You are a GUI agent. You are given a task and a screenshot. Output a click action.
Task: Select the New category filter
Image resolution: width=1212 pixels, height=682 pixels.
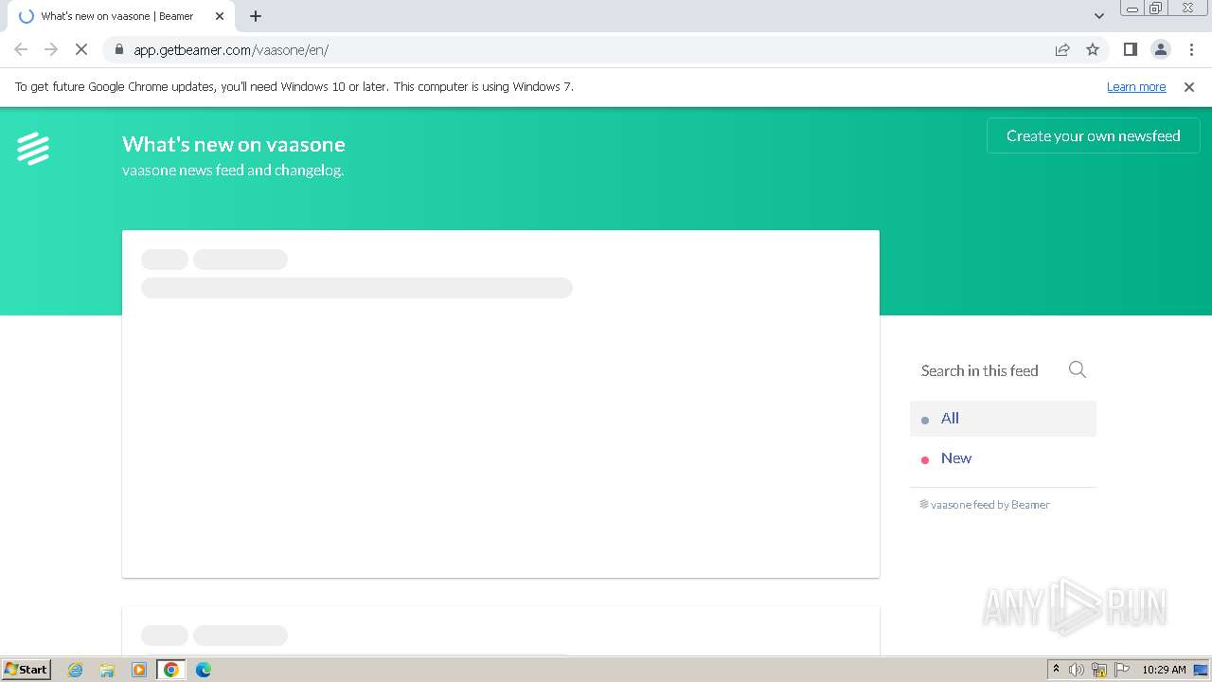point(1003,458)
